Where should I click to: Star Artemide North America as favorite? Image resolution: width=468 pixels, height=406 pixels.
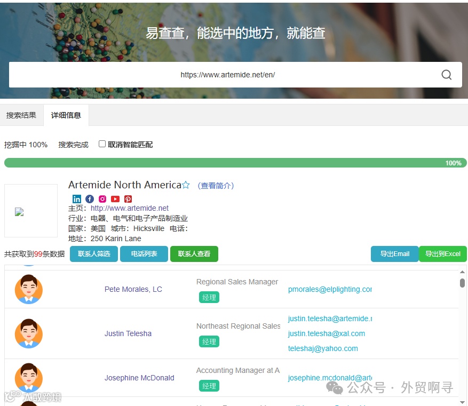186,185
